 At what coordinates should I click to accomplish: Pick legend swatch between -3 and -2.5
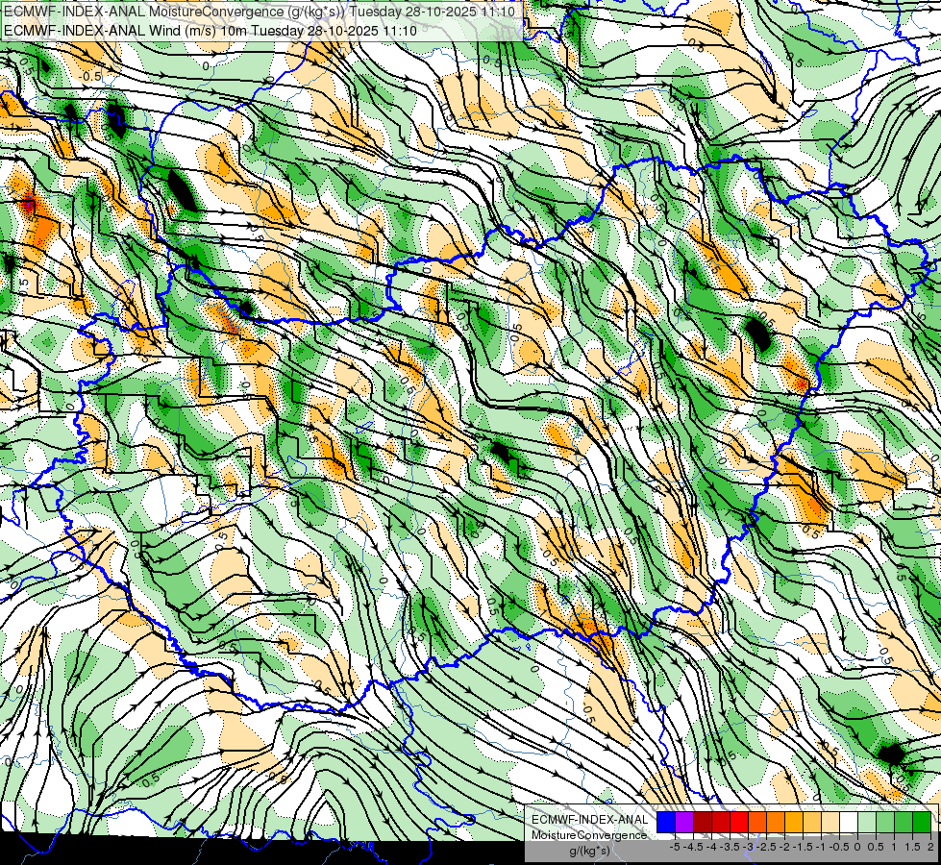(757, 823)
